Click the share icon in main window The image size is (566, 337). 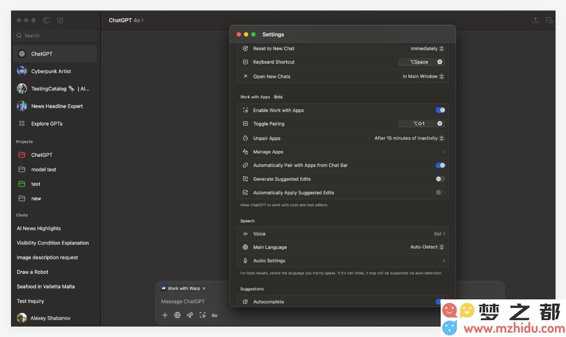(x=535, y=20)
